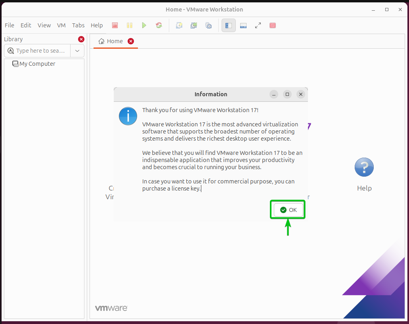This screenshot has width=409, height=324.
Task: Open the View menu
Action: point(44,25)
